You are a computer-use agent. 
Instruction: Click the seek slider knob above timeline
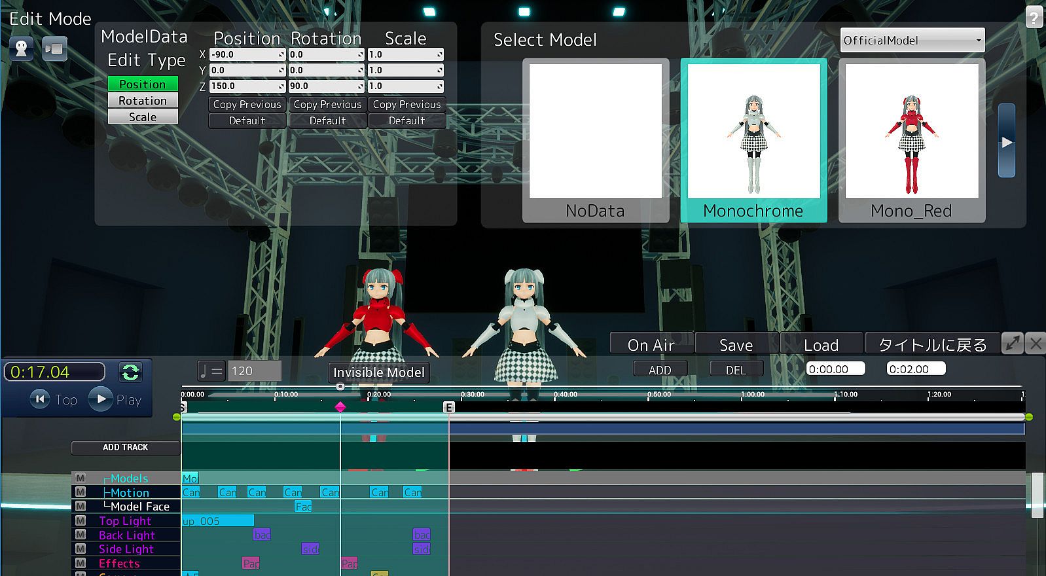340,387
